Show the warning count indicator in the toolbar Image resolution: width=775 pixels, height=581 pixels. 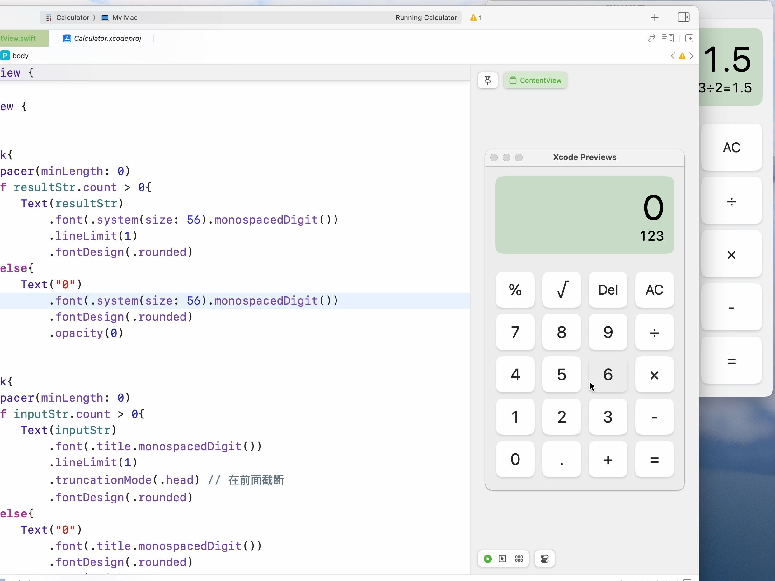point(476,17)
